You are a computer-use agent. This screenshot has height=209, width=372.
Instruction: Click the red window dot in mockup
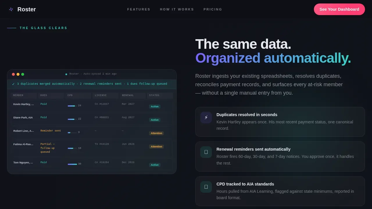(13, 74)
